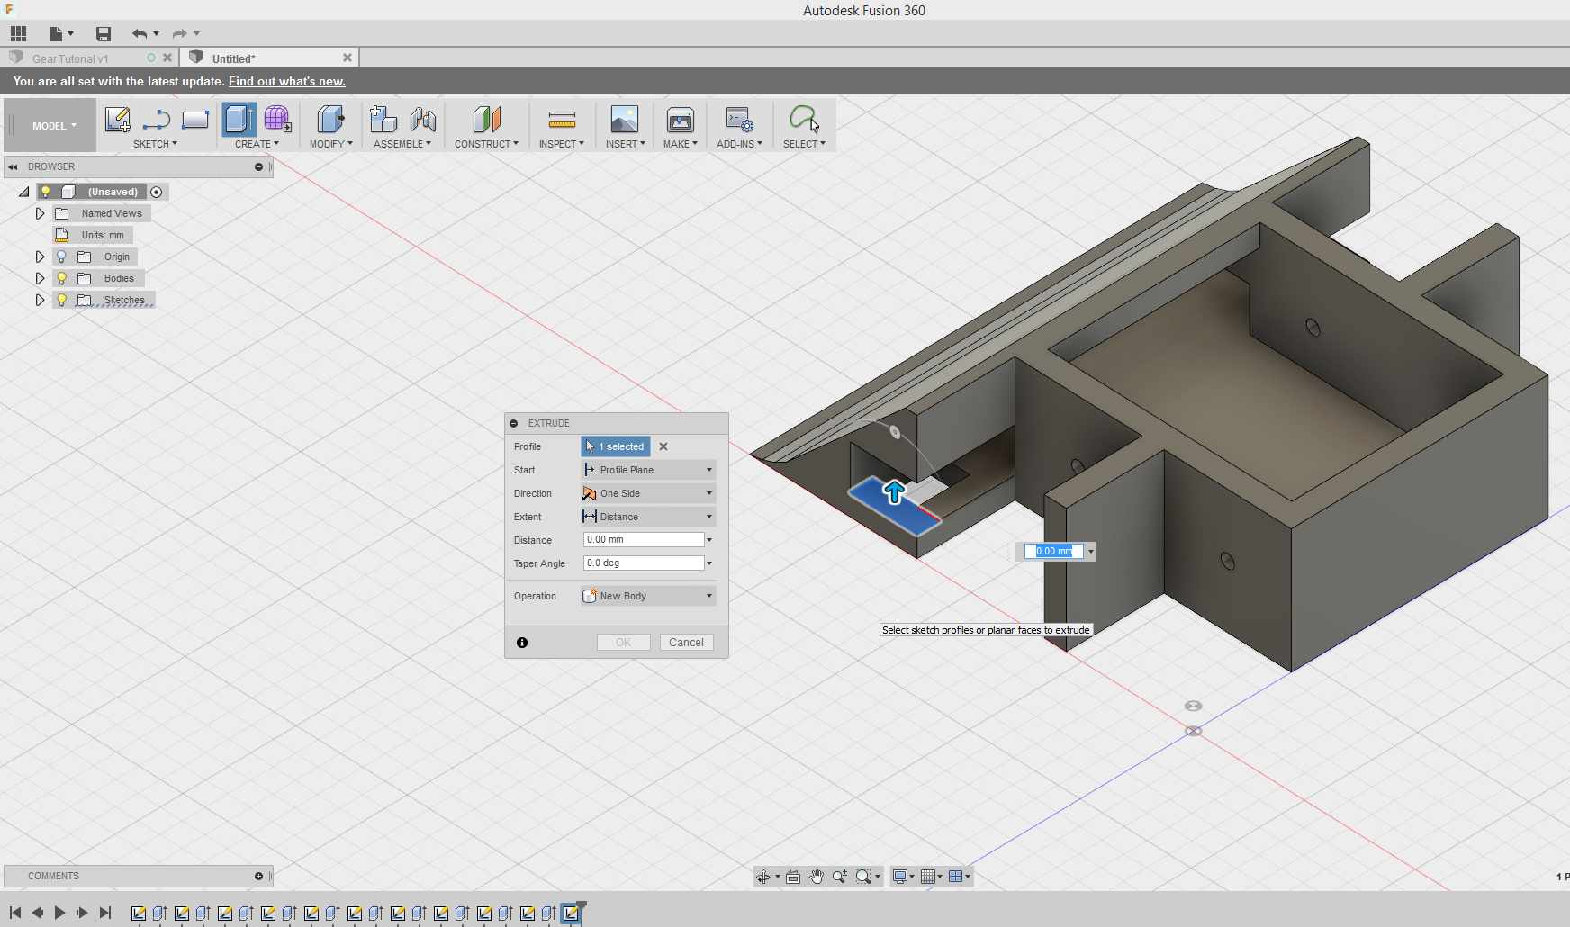This screenshot has width=1570, height=927.
Task: Click the Construct Plane icon
Action: coord(486,119)
